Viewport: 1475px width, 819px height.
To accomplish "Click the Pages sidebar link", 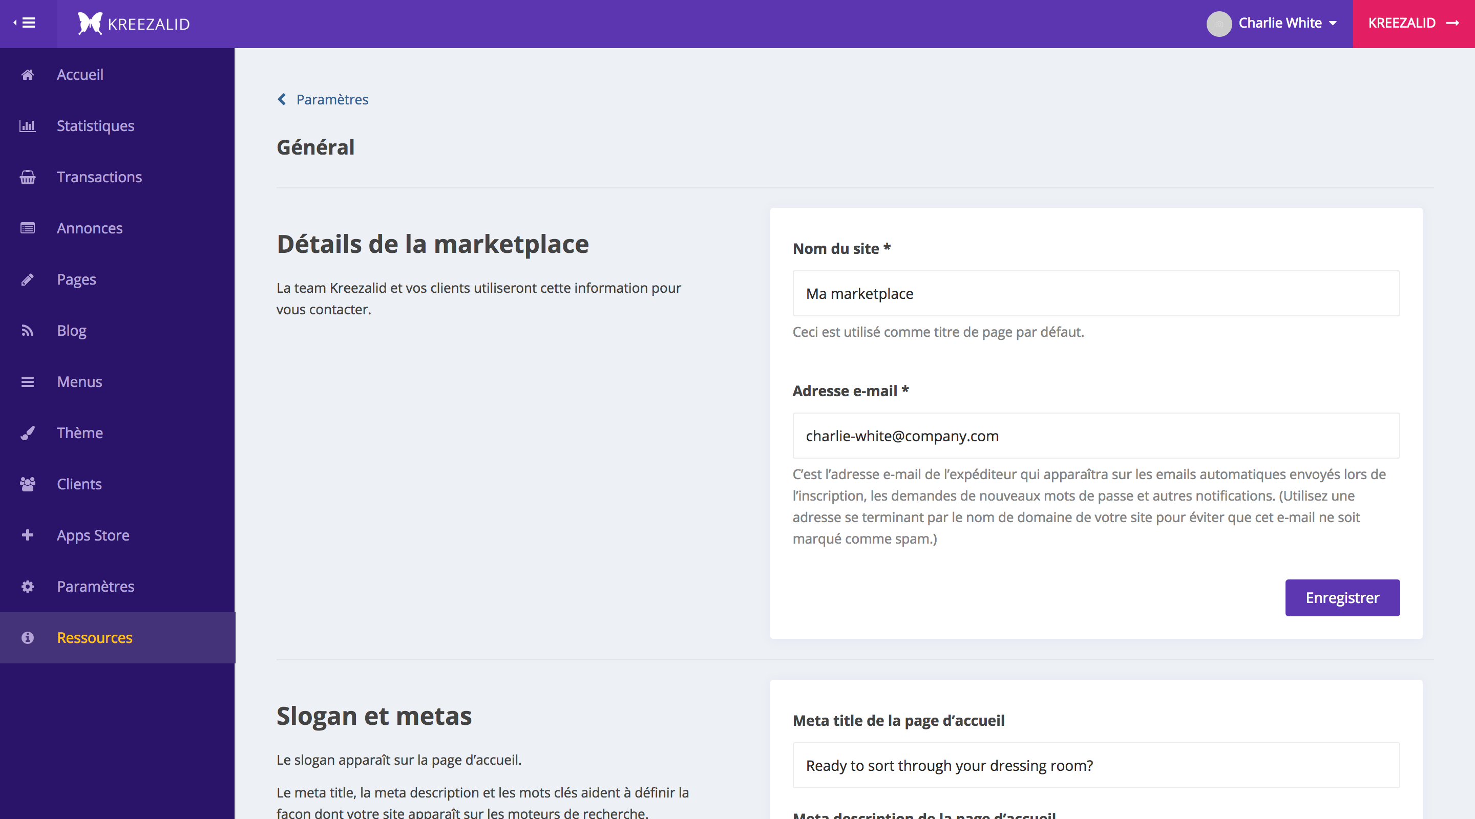I will point(77,278).
